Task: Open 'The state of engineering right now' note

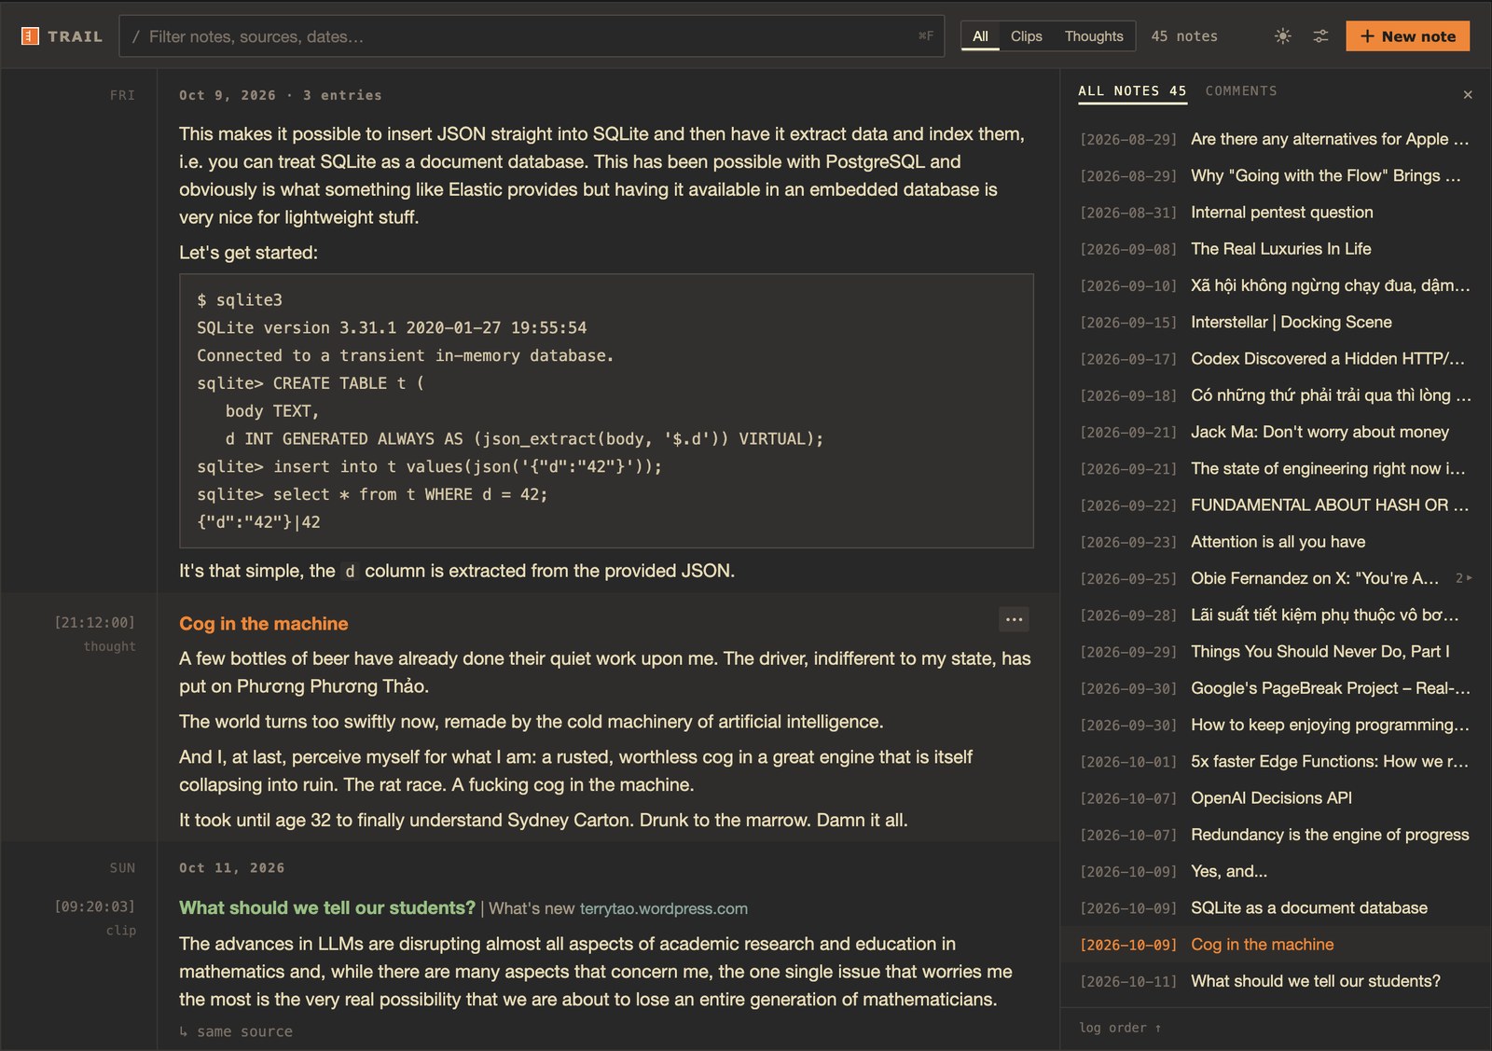Action: click(1275, 468)
